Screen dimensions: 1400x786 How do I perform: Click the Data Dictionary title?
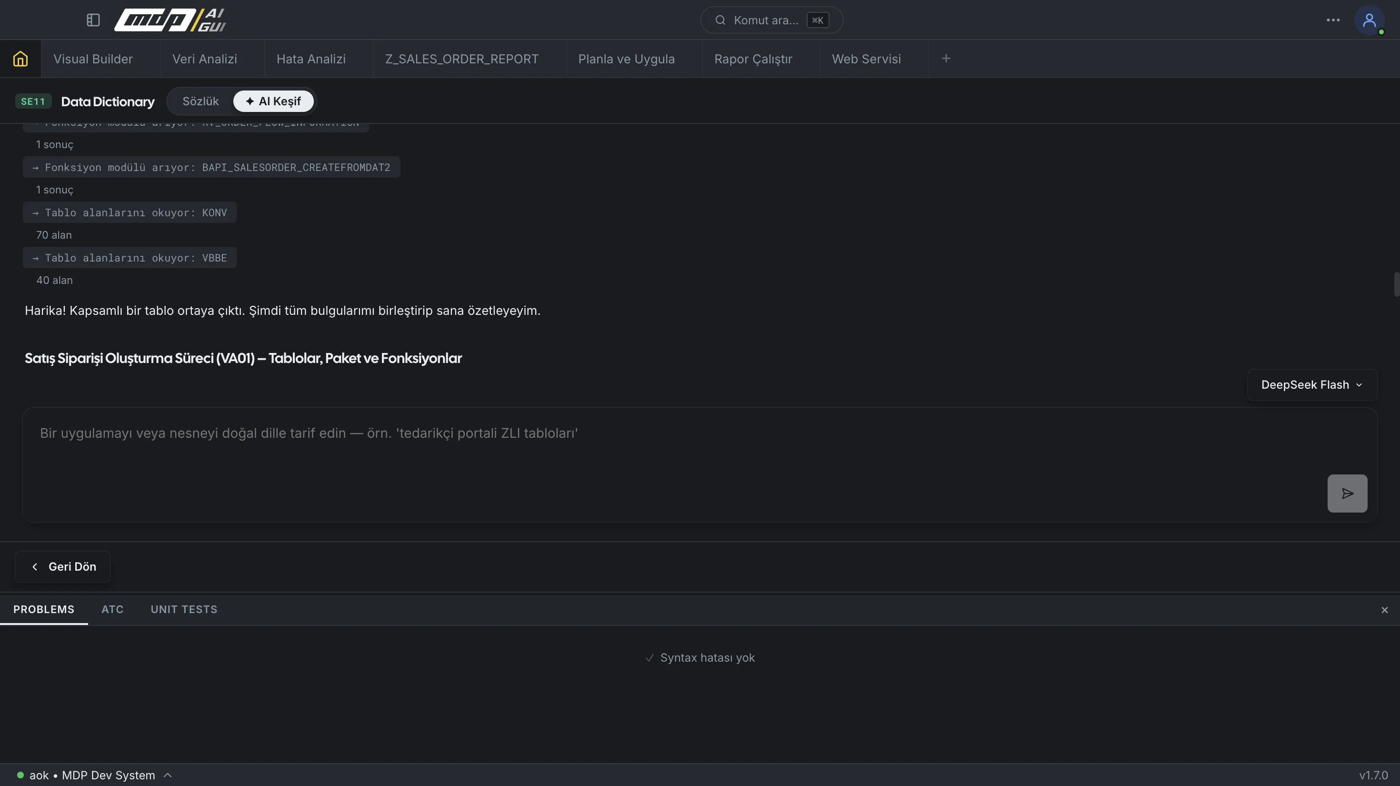[108, 101]
